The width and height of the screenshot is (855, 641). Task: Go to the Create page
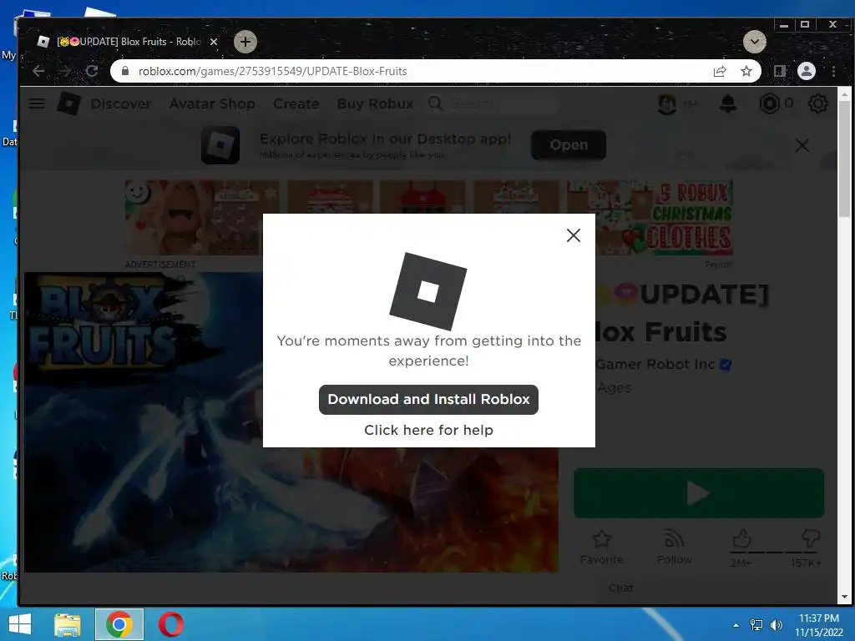pos(296,103)
